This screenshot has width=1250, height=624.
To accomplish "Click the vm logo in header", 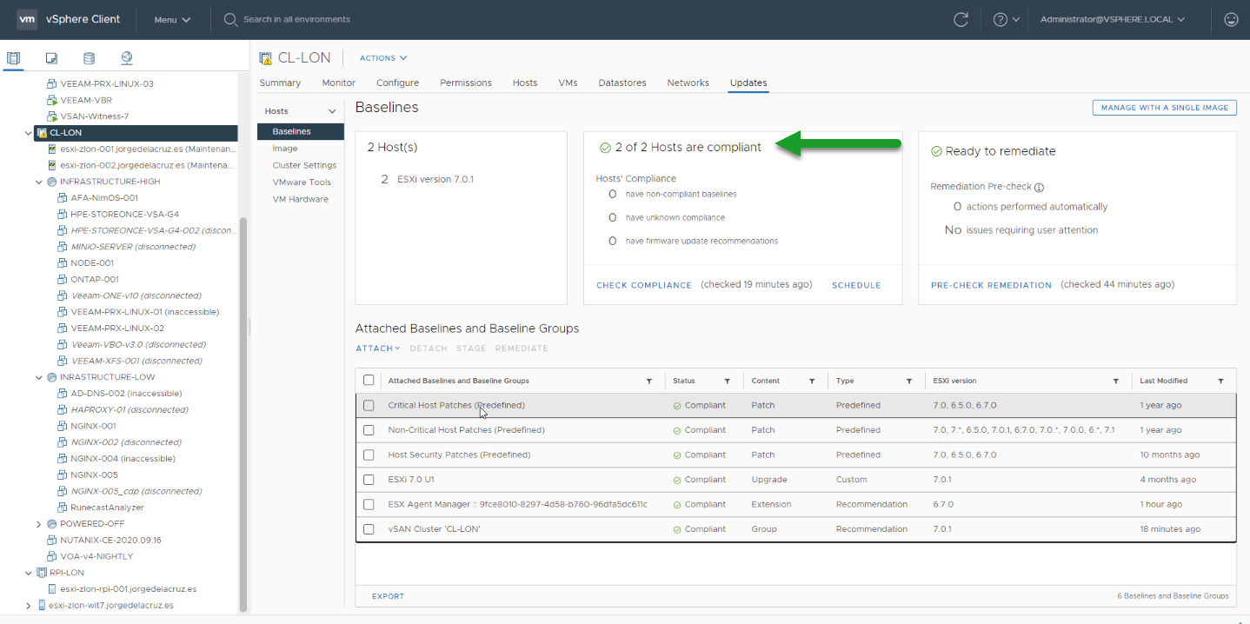I will (27, 19).
